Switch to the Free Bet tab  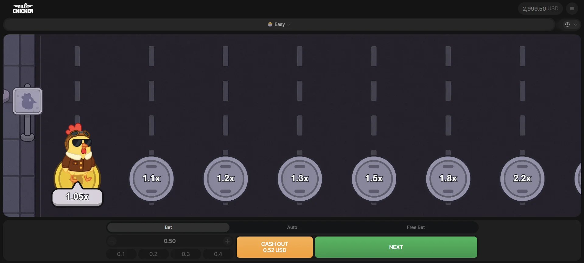tap(416, 227)
